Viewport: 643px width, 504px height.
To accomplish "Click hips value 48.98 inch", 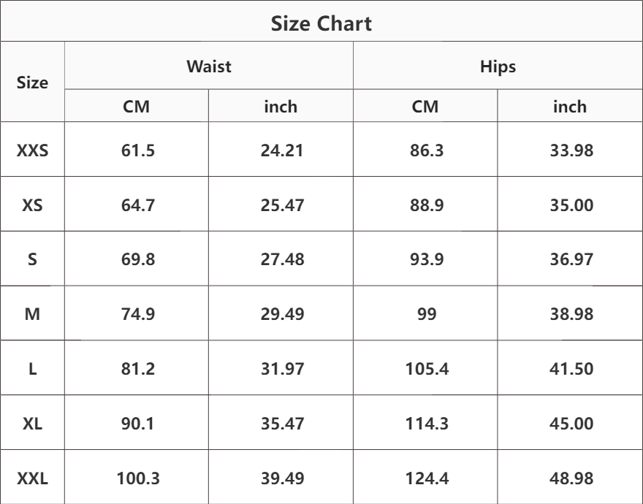I will coord(571,479).
